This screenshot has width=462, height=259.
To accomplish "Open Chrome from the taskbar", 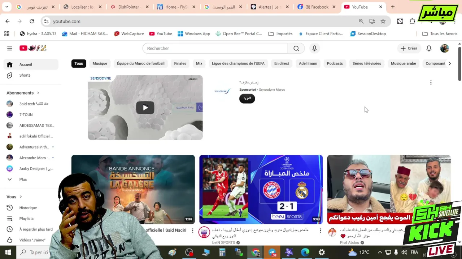I will click(256, 253).
